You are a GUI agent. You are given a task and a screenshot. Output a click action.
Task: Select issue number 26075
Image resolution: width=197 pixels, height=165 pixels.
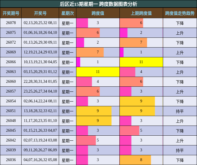11,32
